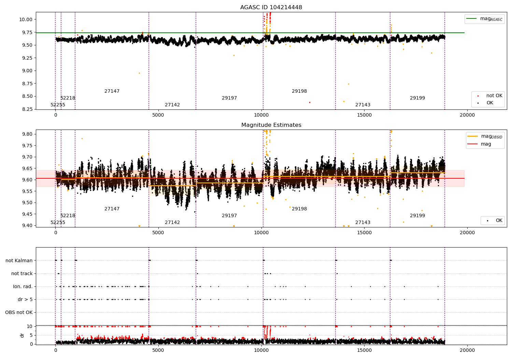Click y-axis tick 9.80 on middle plot
This screenshot has height=358, width=512.
click(27, 134)
